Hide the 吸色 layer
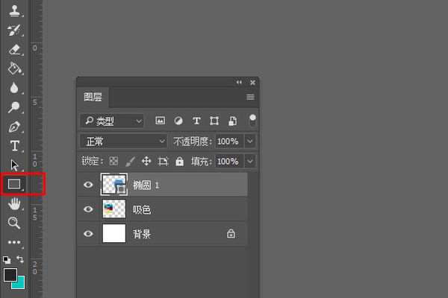Viewport: 448px width, 298px height. (88, 209)
